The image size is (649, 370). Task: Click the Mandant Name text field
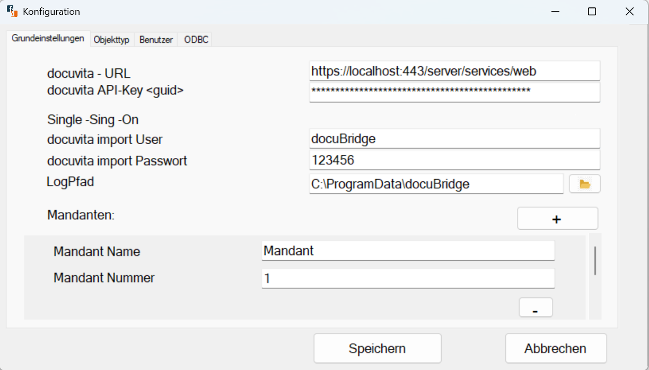click(408, 251)
